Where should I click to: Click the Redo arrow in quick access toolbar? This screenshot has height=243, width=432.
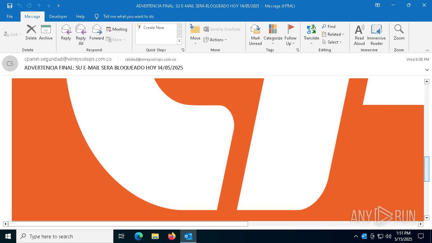(29, 6)
